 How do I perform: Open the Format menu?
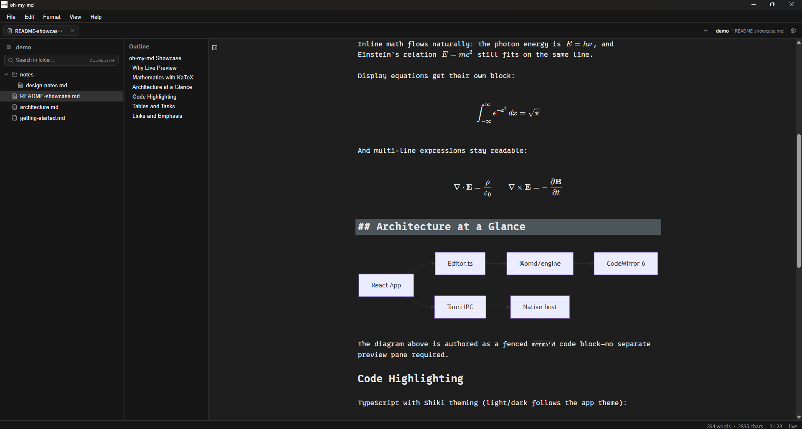tap(52, 17)
